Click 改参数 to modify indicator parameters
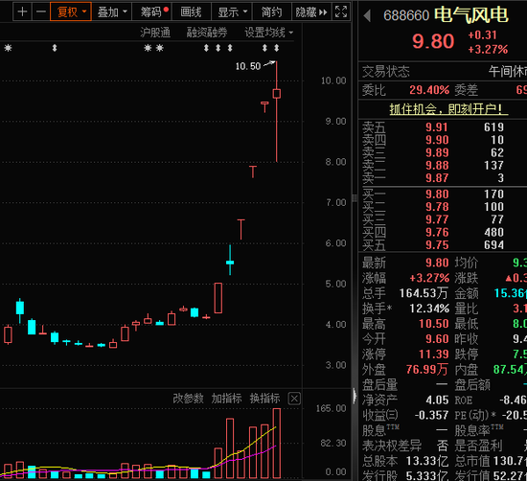 point(188,399)
